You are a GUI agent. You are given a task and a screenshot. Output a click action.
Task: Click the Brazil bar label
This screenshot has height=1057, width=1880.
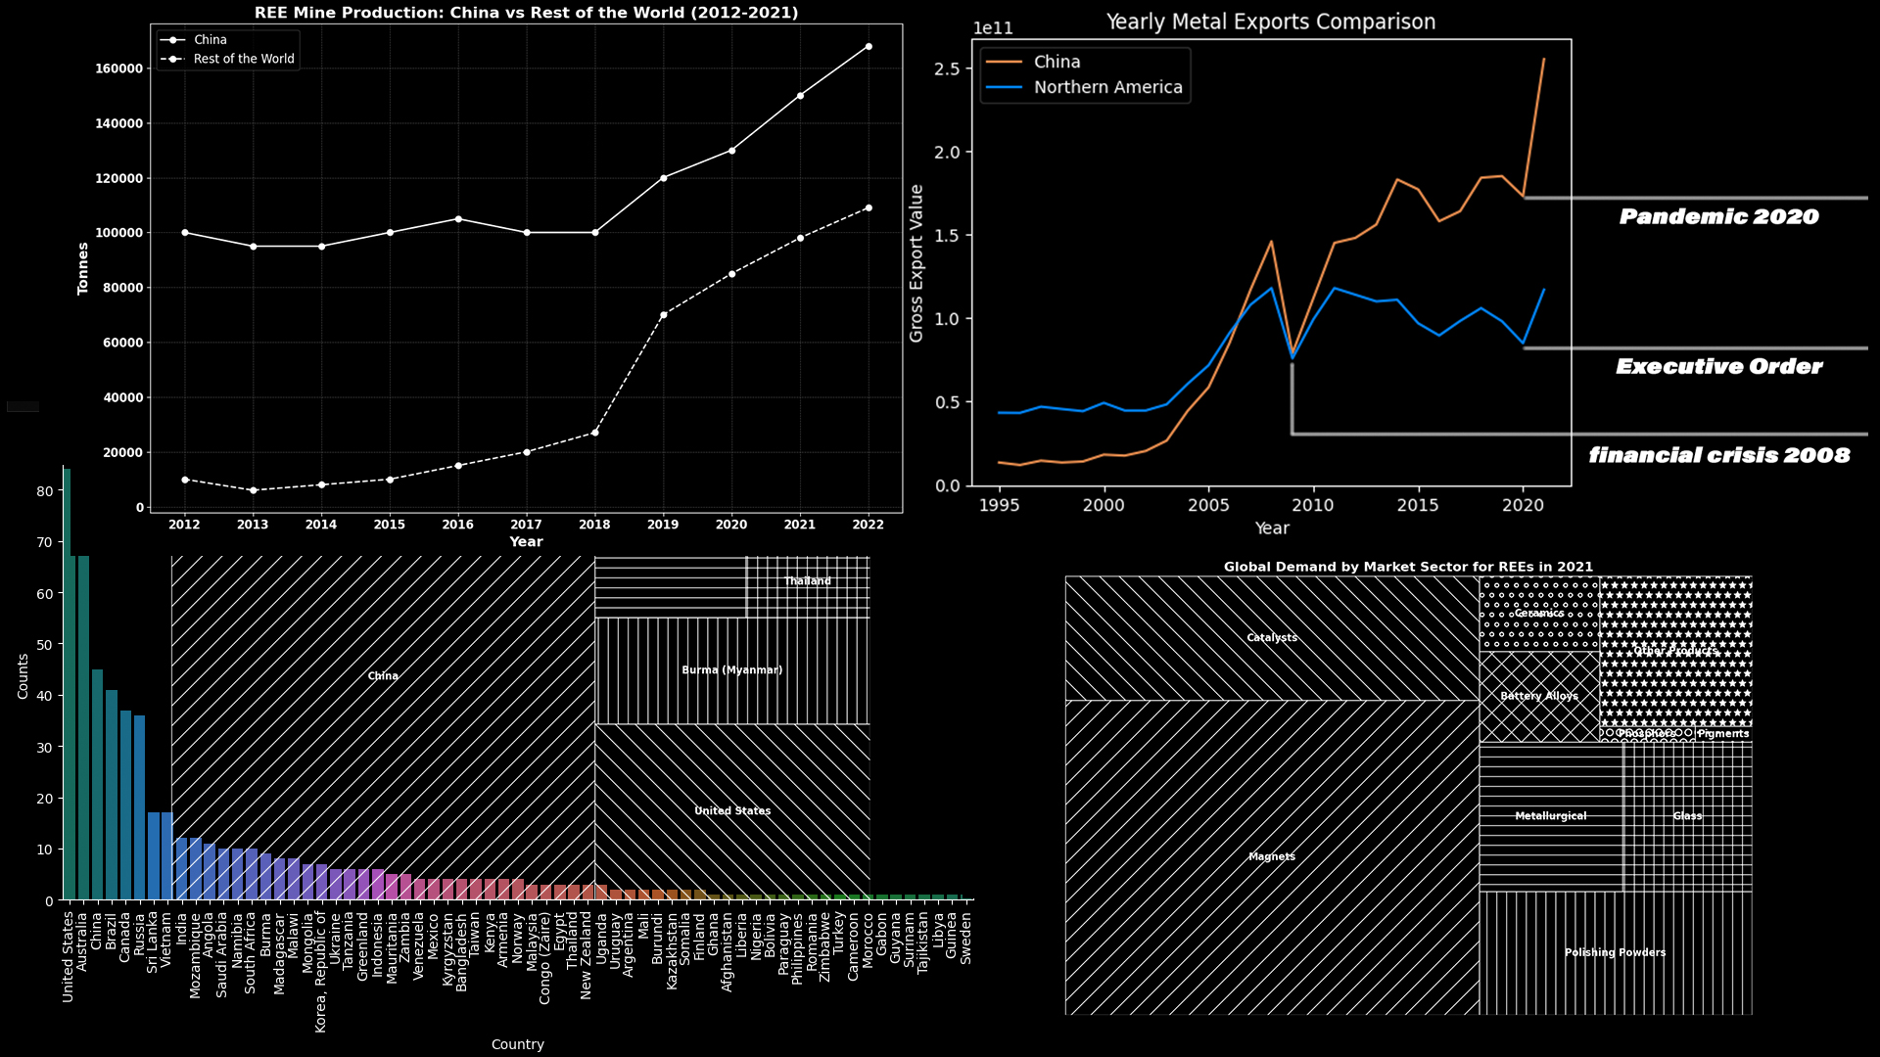pos(111,932)
